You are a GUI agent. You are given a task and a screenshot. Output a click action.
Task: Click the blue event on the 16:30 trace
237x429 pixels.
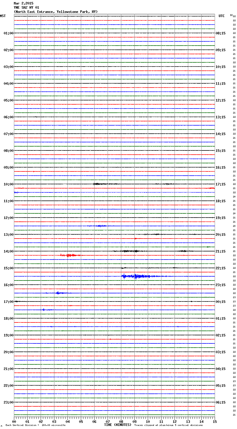coord(59,293)
